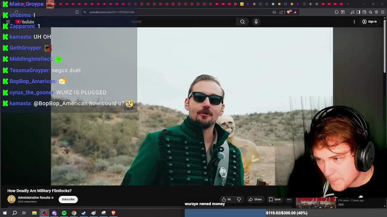
Task: Open the Brave Wallet icon
Action: coord(364,12)
